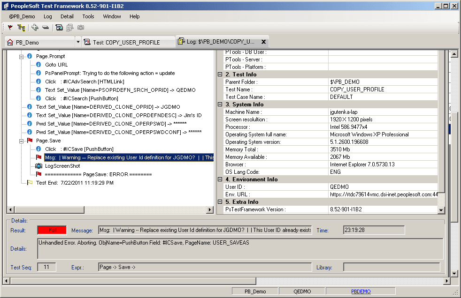Click the flagged tree view toolbar icon
The image size is (461, 298).
pyautogui.click(x=21, y=27)
